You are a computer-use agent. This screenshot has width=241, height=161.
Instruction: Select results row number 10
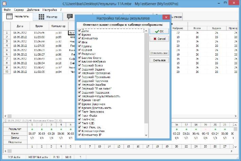(x=7, y=72)
